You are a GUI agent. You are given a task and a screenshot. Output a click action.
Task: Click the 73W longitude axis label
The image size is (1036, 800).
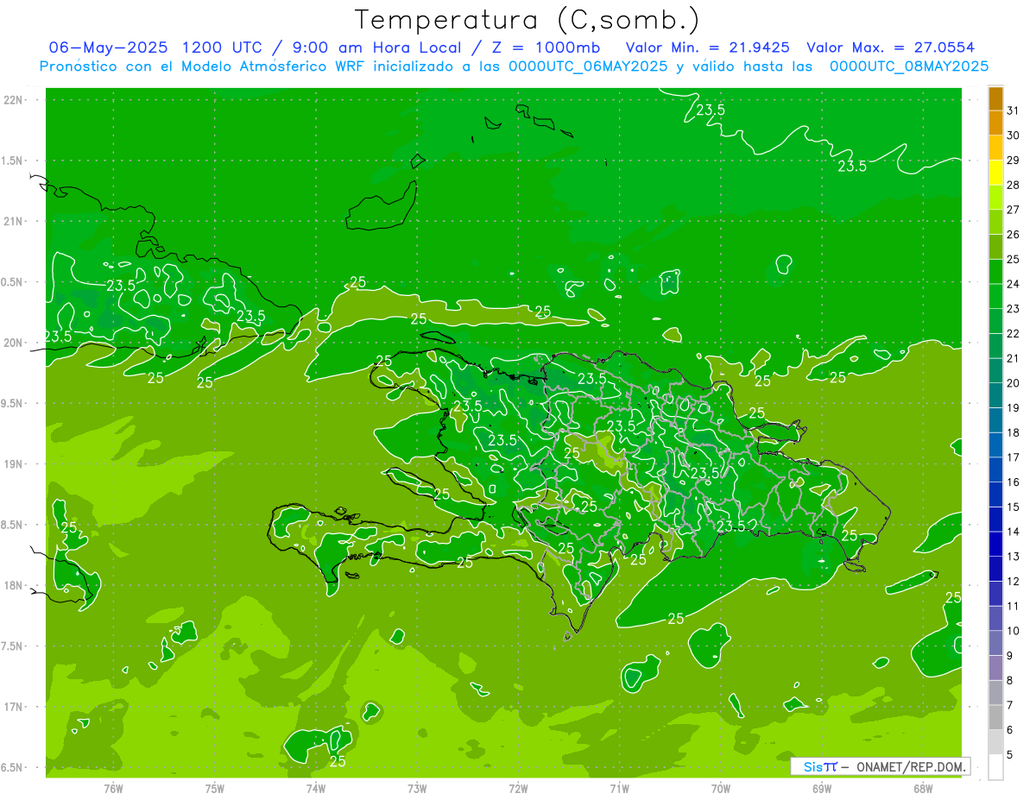(x=417, y=788)
